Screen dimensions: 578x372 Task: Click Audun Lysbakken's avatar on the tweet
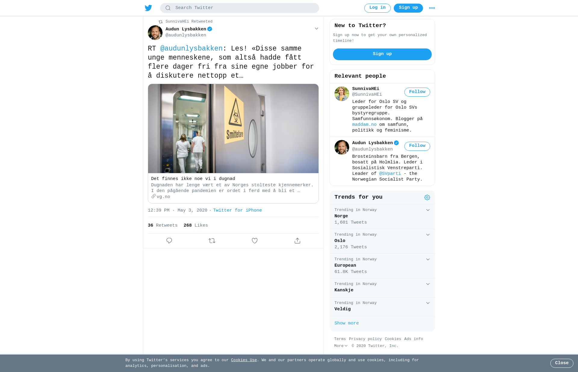pos(155,33)
